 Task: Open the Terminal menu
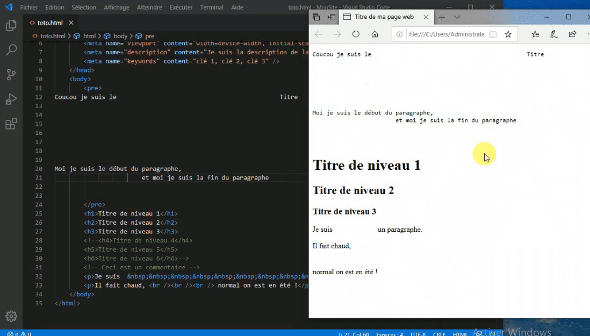[x=211, y=7]
